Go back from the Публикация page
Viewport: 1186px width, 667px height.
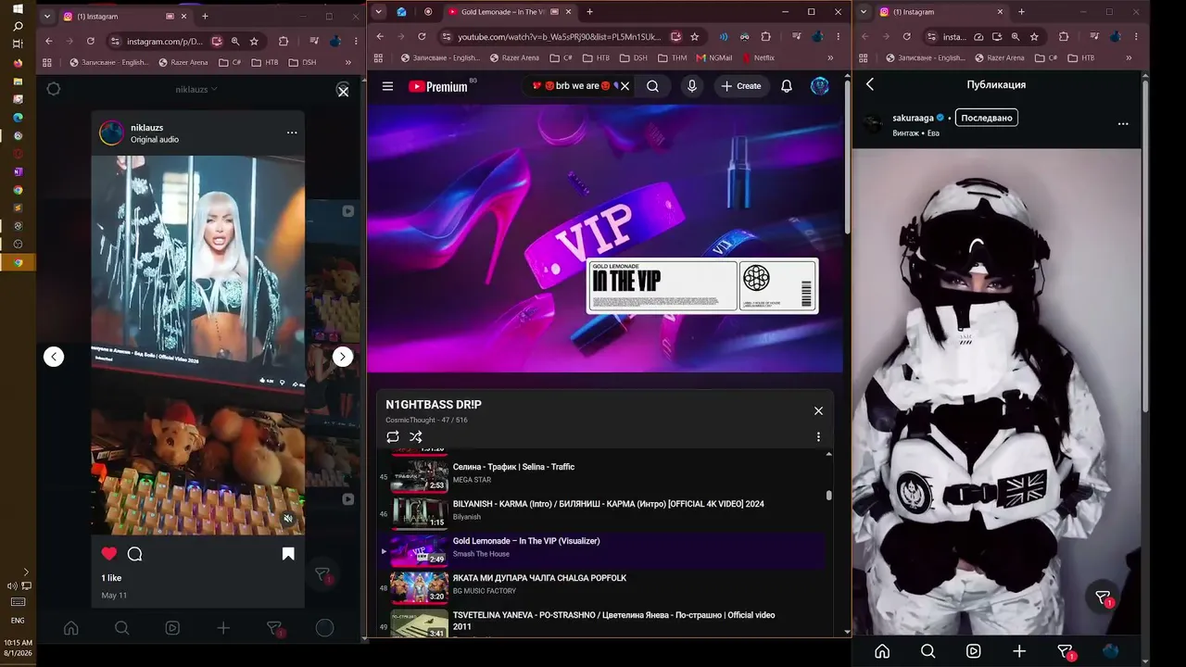pos(870,84)
